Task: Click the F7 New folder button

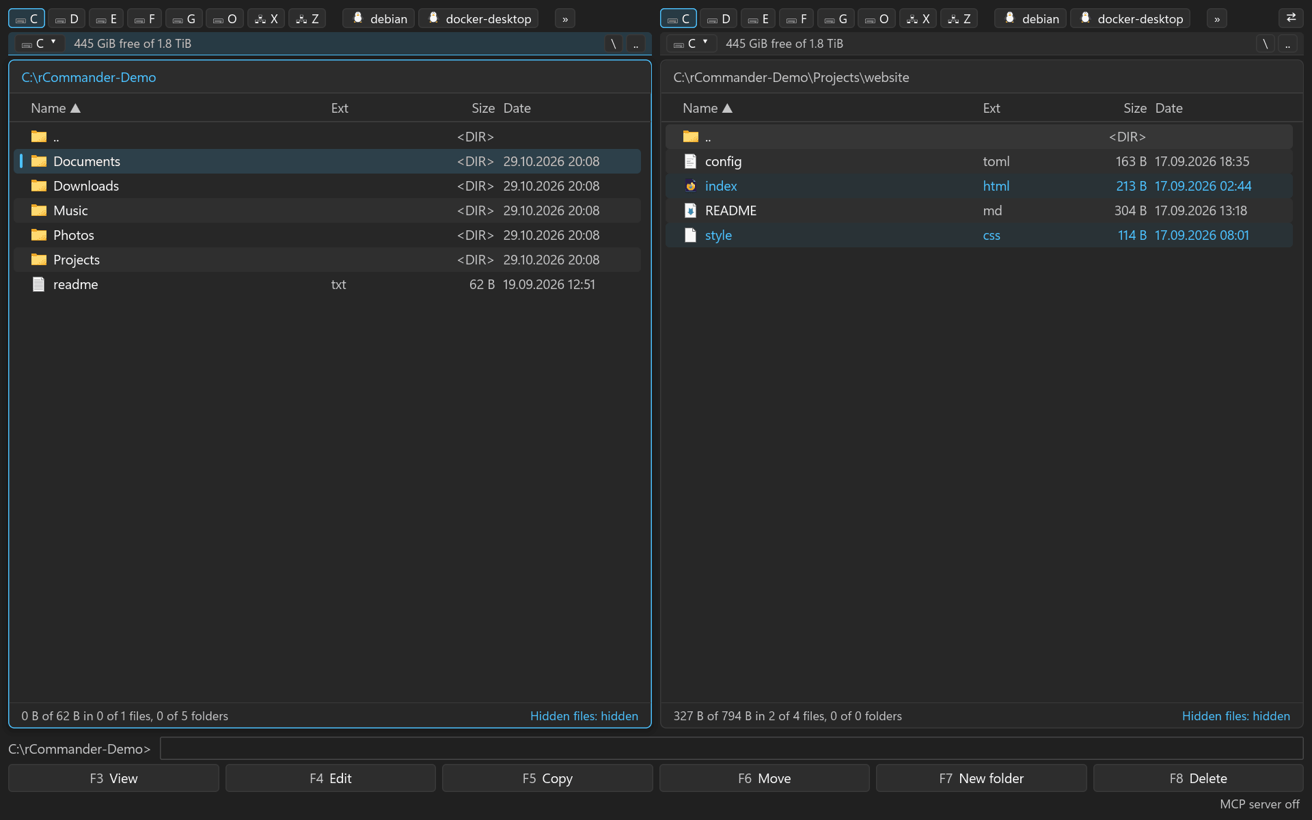Action: [x=981, y=778]
